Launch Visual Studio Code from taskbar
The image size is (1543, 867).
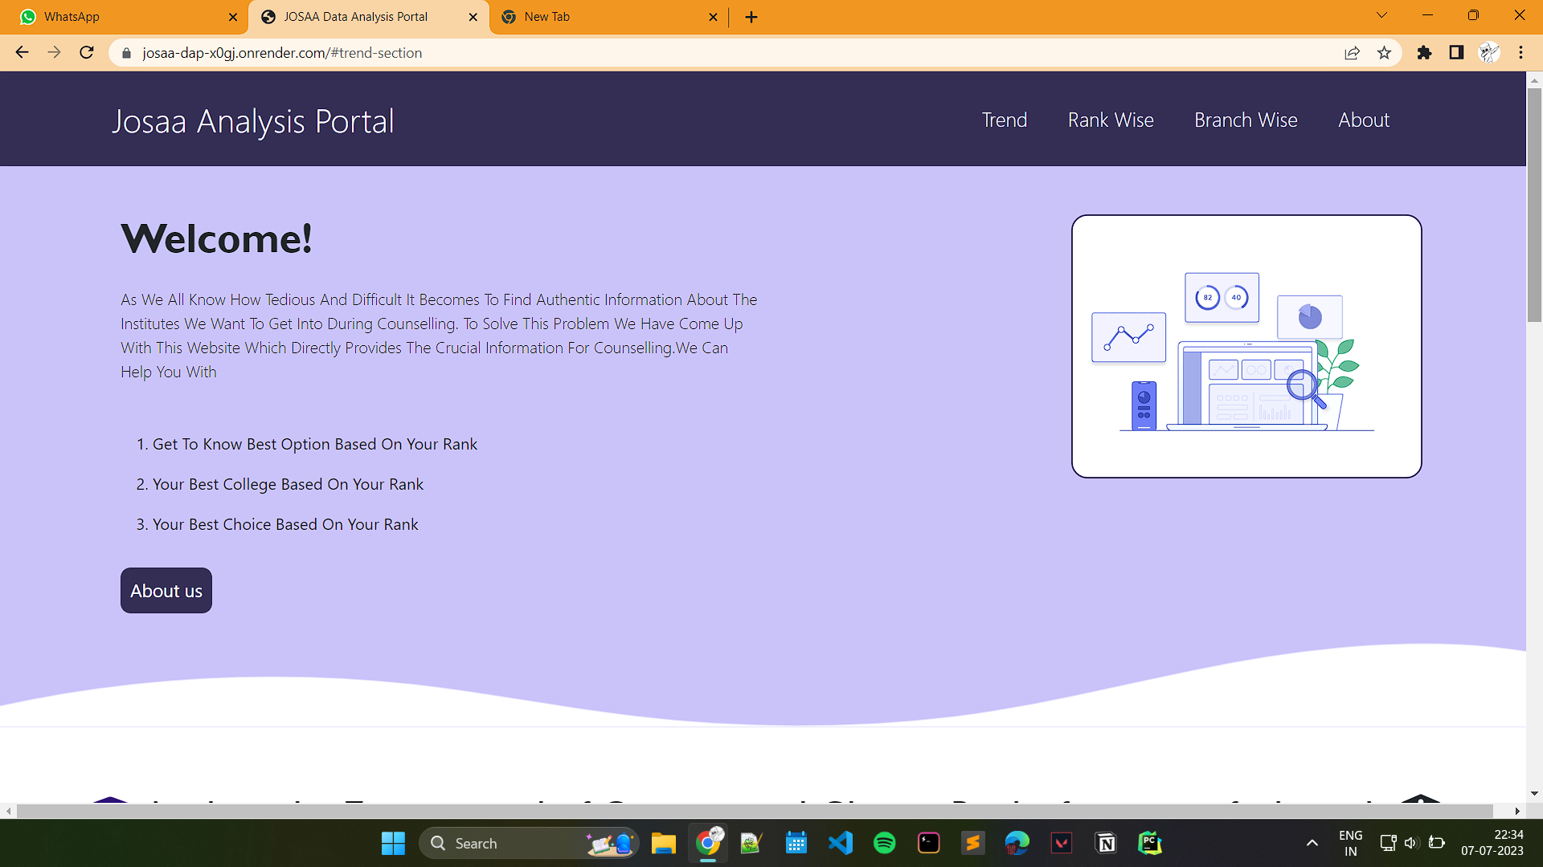841,843
